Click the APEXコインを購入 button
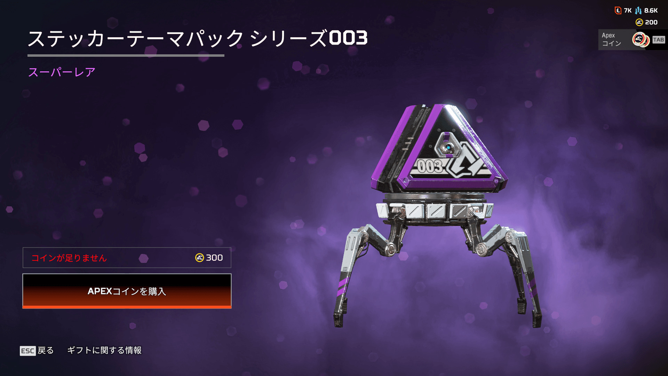Screen dimensions: 668x376 [127, 291]
